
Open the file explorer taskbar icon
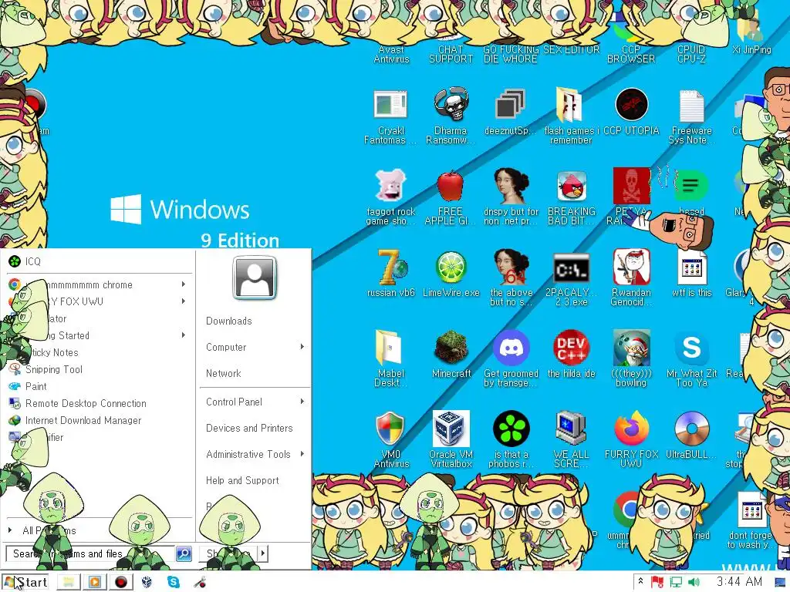pos(68,583)
